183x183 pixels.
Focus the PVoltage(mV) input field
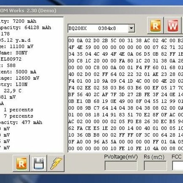pyautogui.click(x=121, y=165)
